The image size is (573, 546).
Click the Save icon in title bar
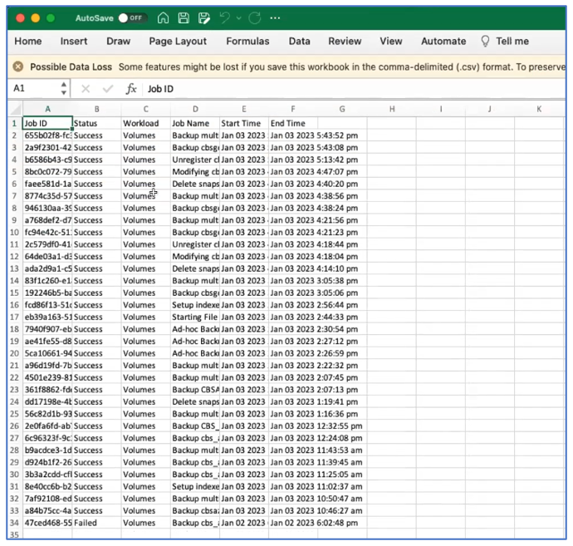[184, 17]
